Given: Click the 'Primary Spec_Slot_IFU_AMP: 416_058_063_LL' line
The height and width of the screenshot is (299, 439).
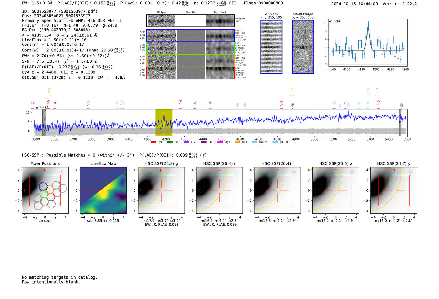Looking at the screenshot, I should click(72, 21).
